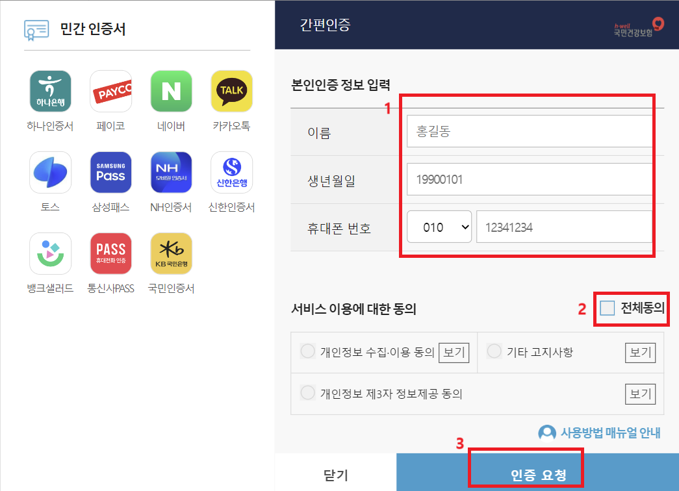
Task: Click the 하나인증서 label
Action: pos(50,126)
